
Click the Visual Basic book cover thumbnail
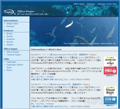[110, 95]
